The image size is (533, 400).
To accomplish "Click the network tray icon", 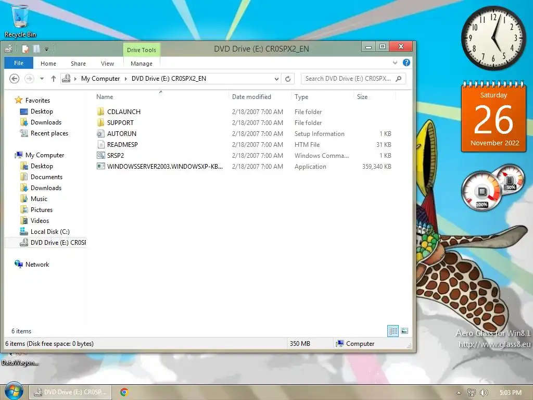I will (471, 393).
